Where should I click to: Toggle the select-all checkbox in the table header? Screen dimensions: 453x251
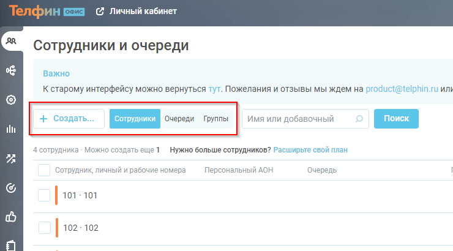(x=44, y=170)
